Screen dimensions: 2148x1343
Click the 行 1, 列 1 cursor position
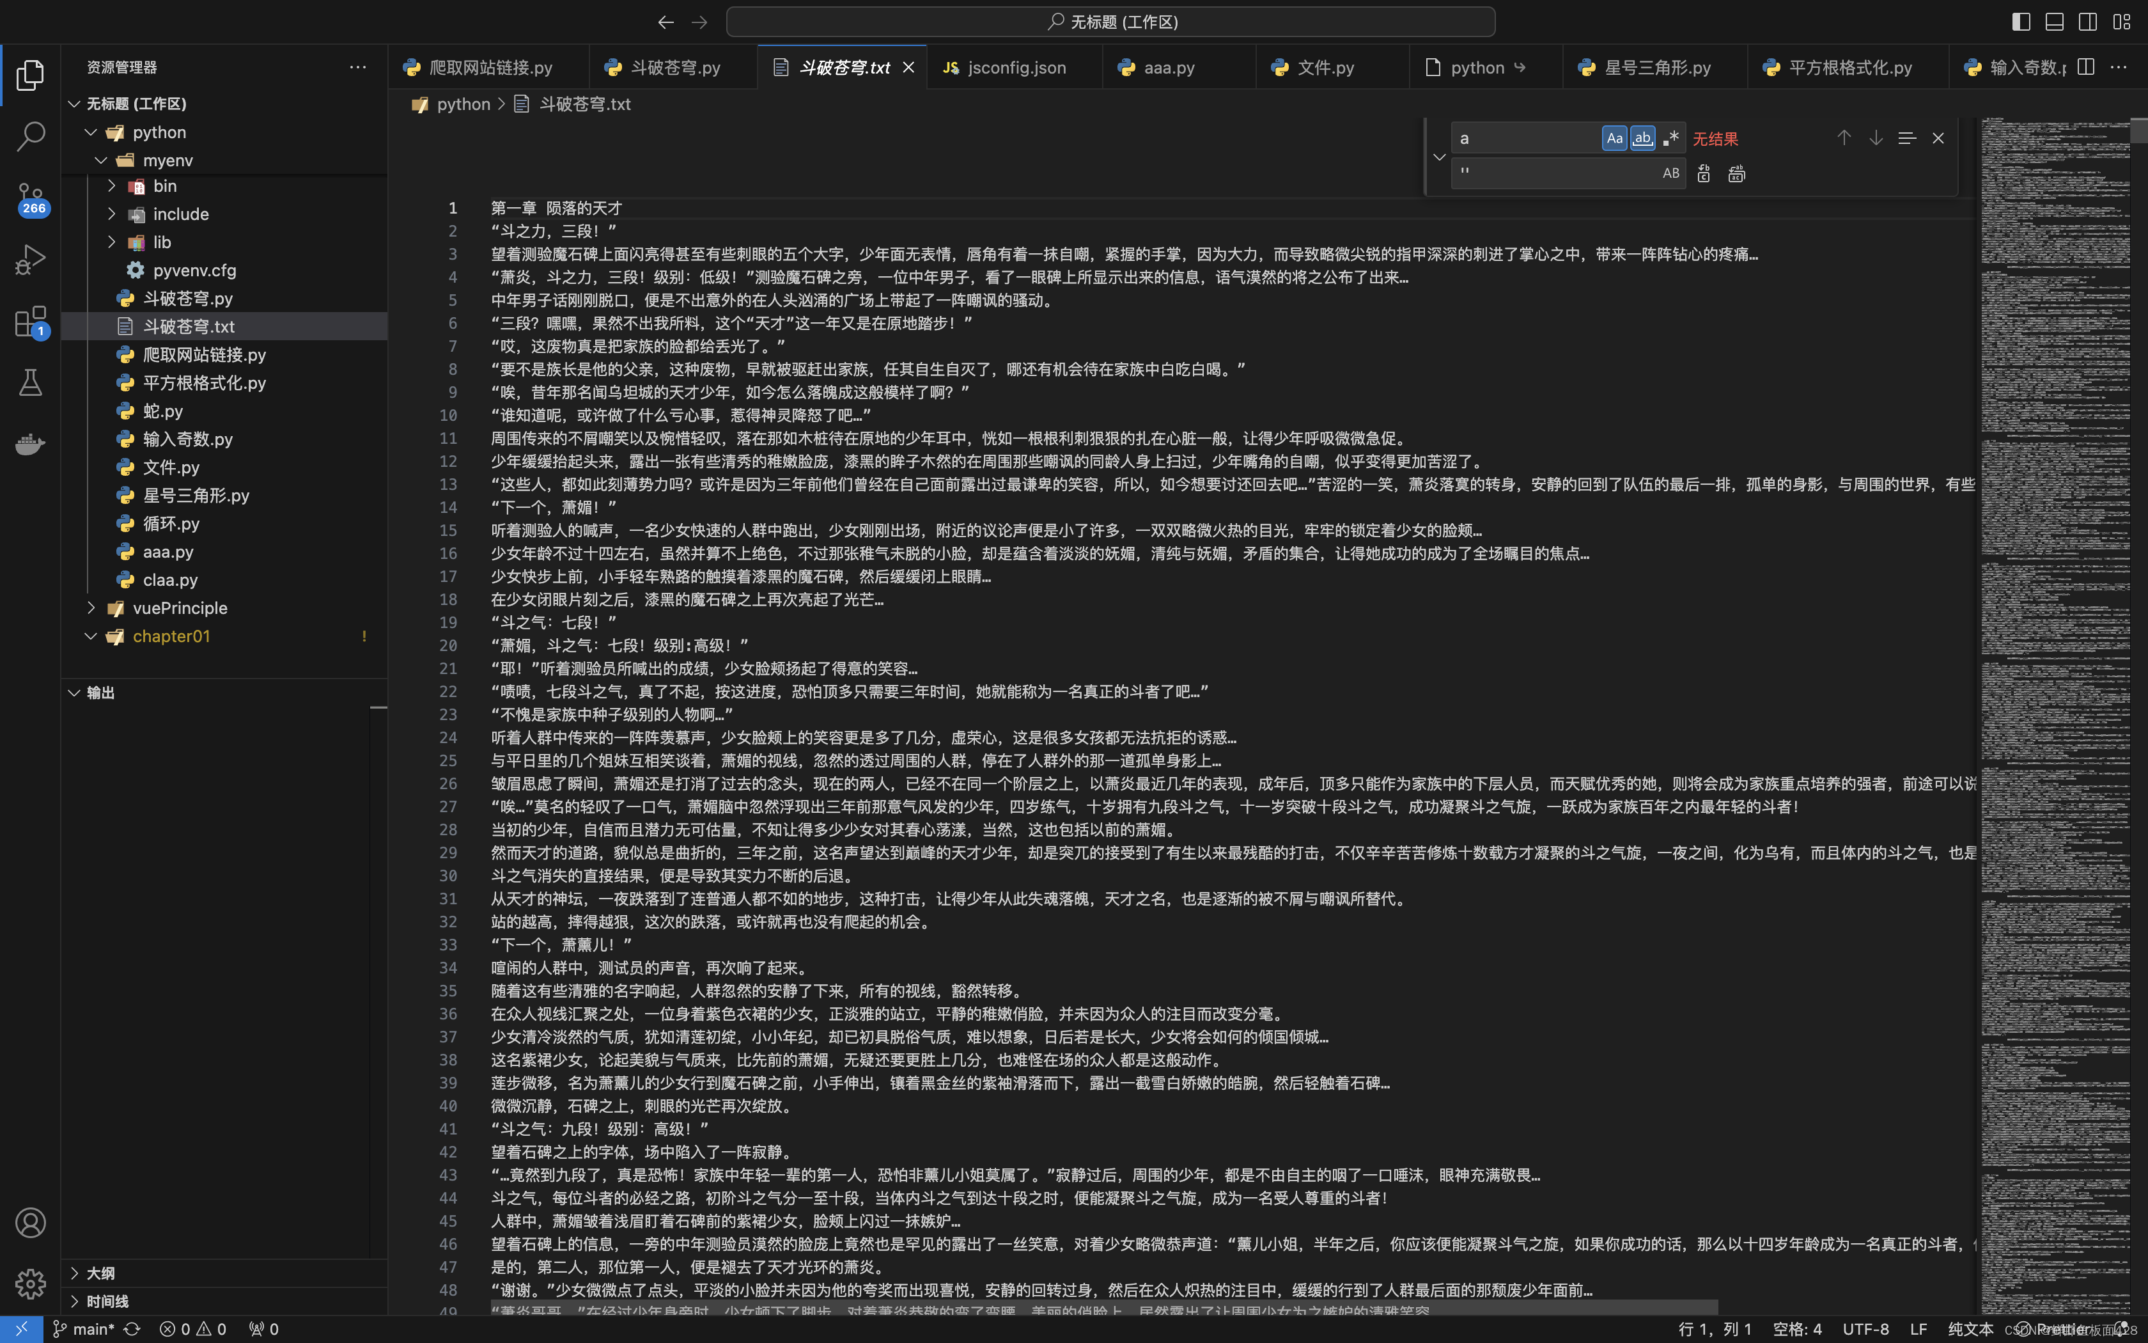coord(1715,1329)
